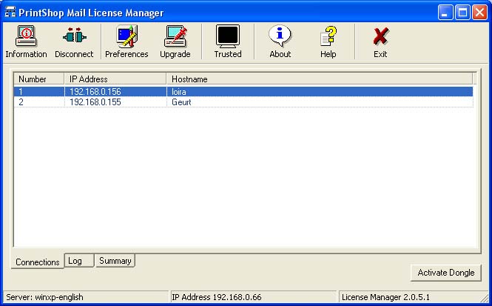Maximize the License Manager window

(462, 13)
